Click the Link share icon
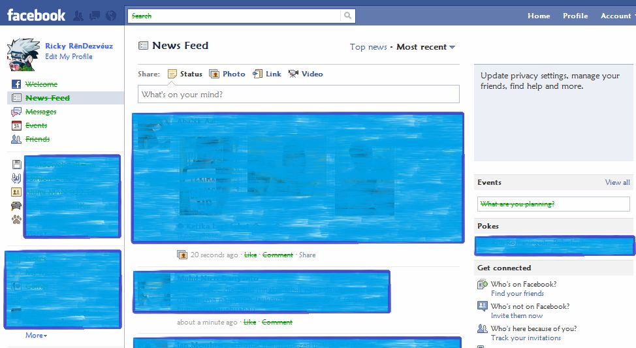The image size is (636, 348). [x=257, y=74]
